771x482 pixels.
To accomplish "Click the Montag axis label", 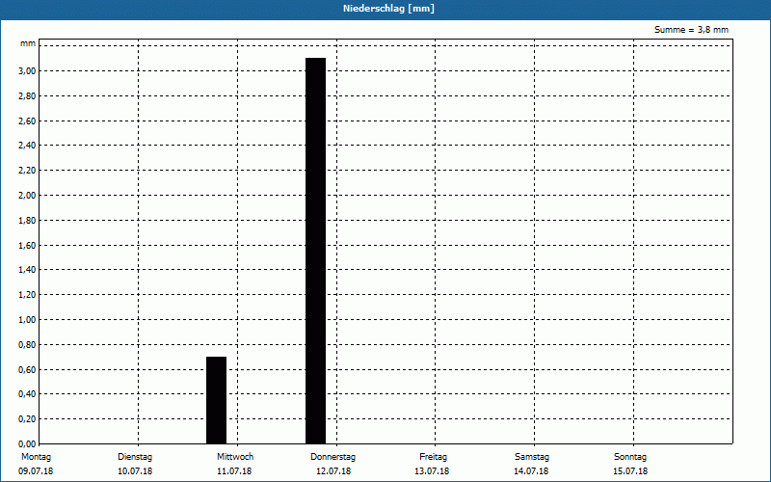I will (36, 457).
